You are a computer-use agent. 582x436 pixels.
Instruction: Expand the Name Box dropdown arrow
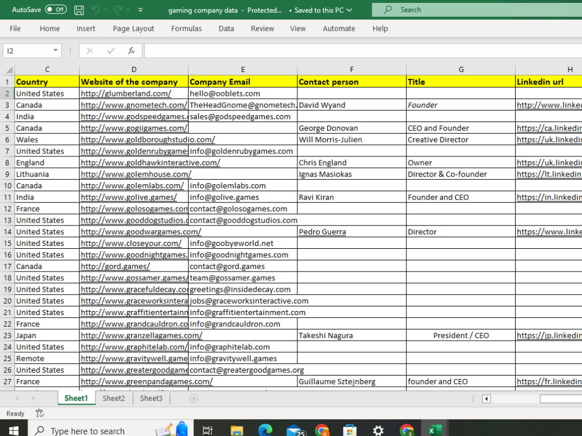coord(55,51)
